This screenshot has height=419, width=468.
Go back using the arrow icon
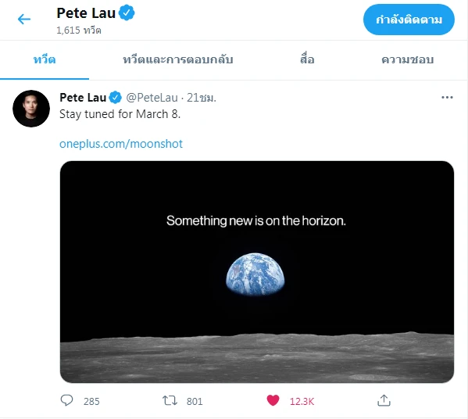(x=24, y=20)
